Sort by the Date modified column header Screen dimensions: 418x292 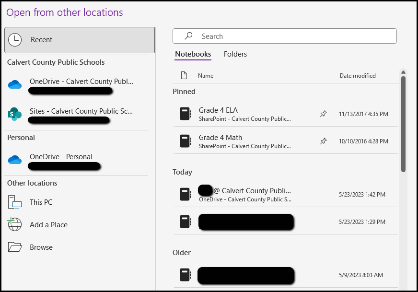click(x=358, y=76)
